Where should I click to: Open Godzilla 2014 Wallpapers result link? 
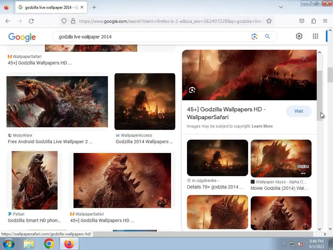pyautogui.click(x=144, y=142)
